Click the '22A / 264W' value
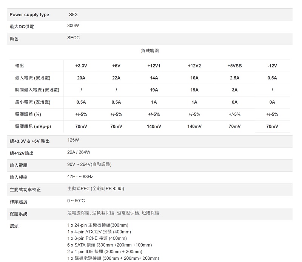302x262 pixels. [79, 152]
